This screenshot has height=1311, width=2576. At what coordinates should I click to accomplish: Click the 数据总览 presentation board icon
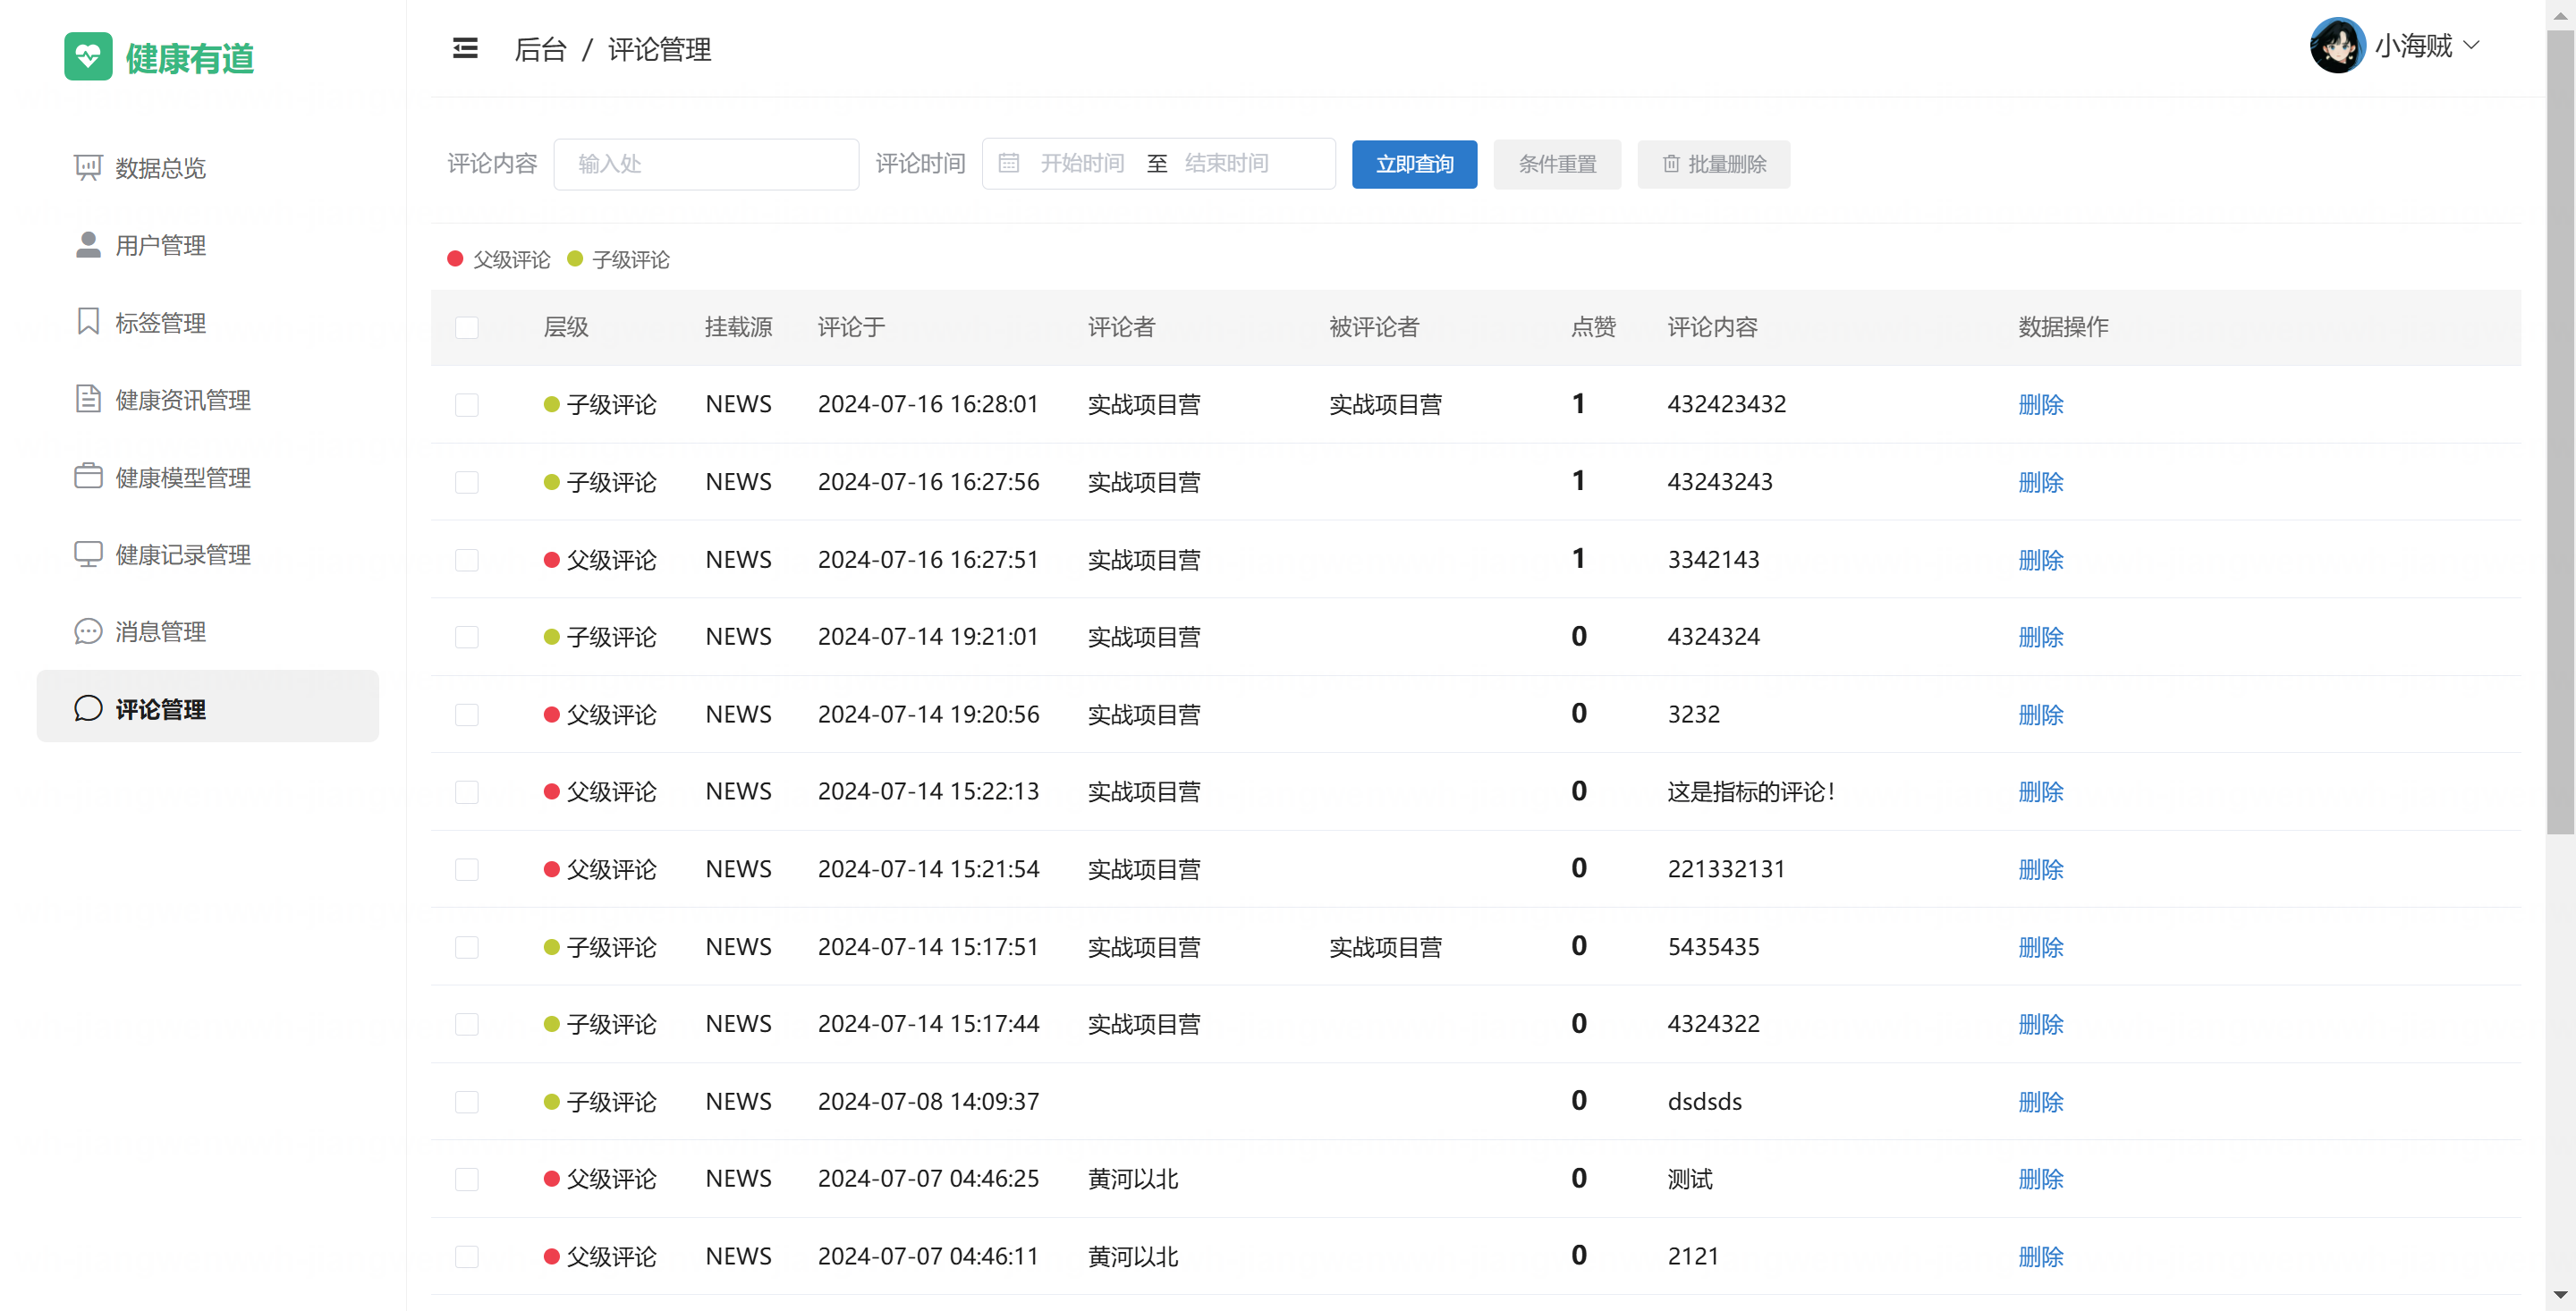pos(88,167)
